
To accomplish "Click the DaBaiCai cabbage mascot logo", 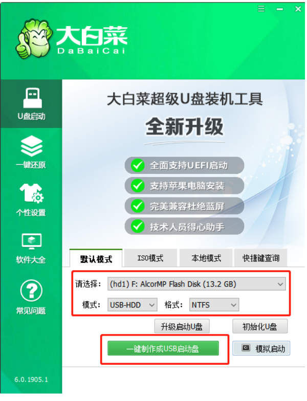I will (x=34, y=38).
